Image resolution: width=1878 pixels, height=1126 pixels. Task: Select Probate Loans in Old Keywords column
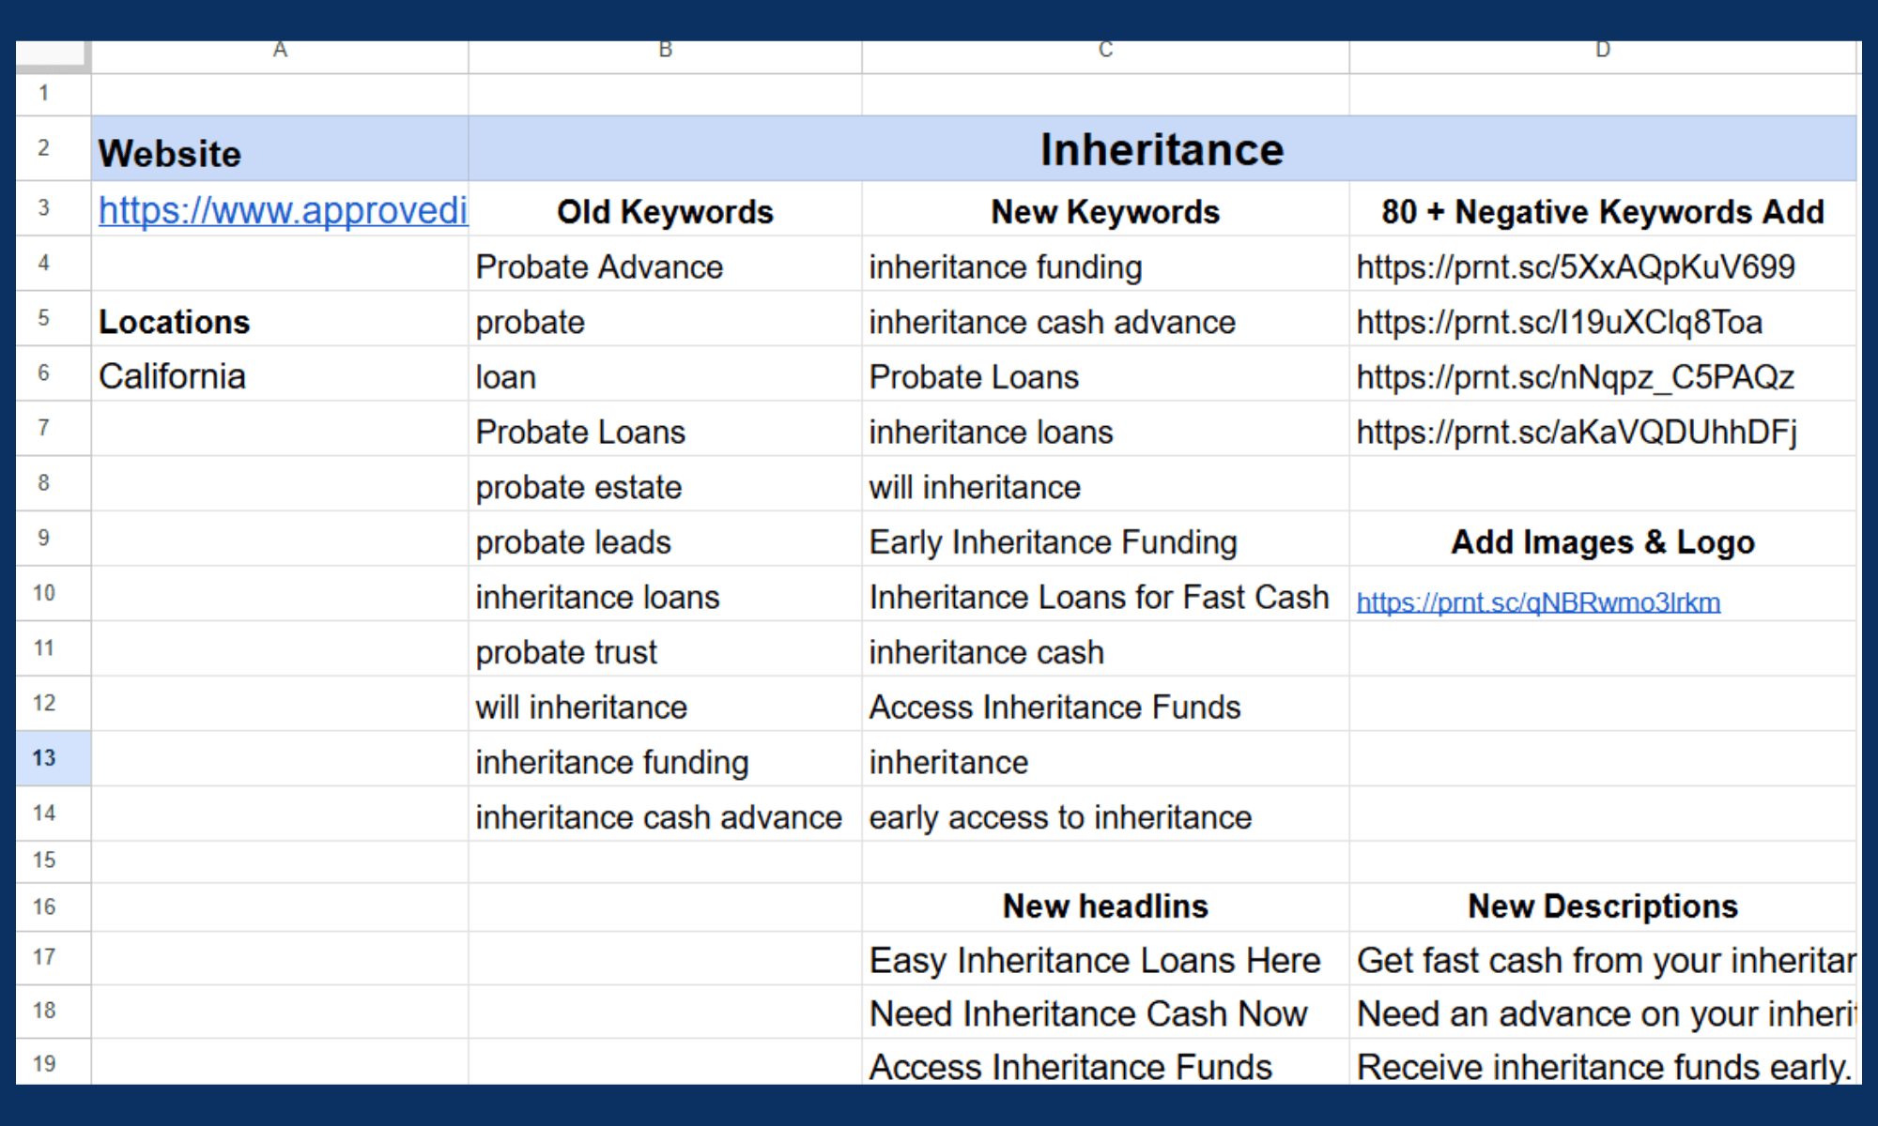tap(665, 430)
